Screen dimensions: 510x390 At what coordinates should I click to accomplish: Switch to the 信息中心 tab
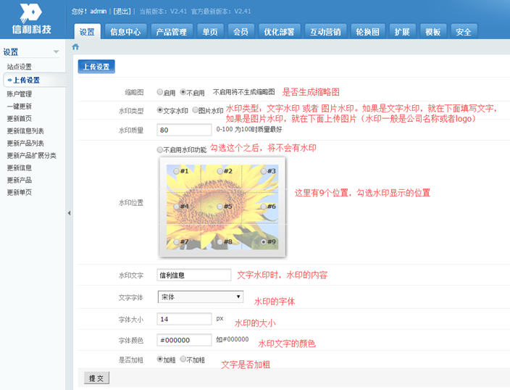pyautogui.click(x=125, y=32)
